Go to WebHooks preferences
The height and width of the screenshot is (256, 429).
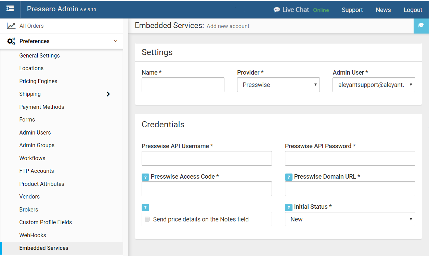tap(32, 235)
